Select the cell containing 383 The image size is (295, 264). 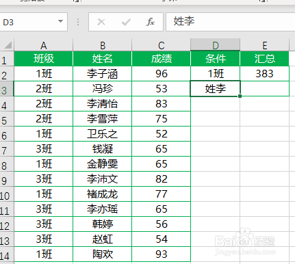264,74
